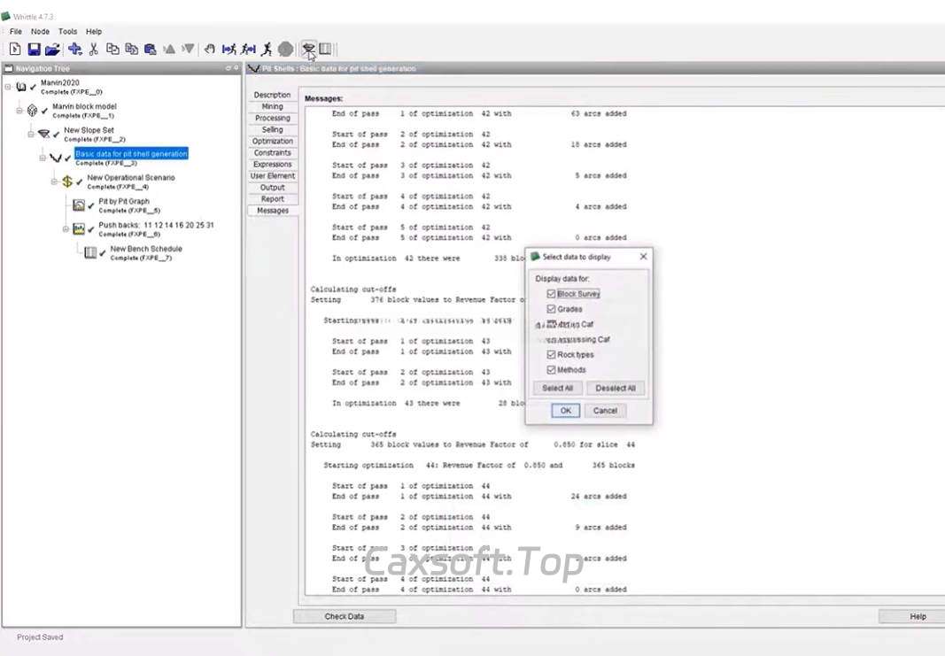Click the pit shell icon in the toolbar
Screen dimensions: 945x656
[x=308, y=49]
